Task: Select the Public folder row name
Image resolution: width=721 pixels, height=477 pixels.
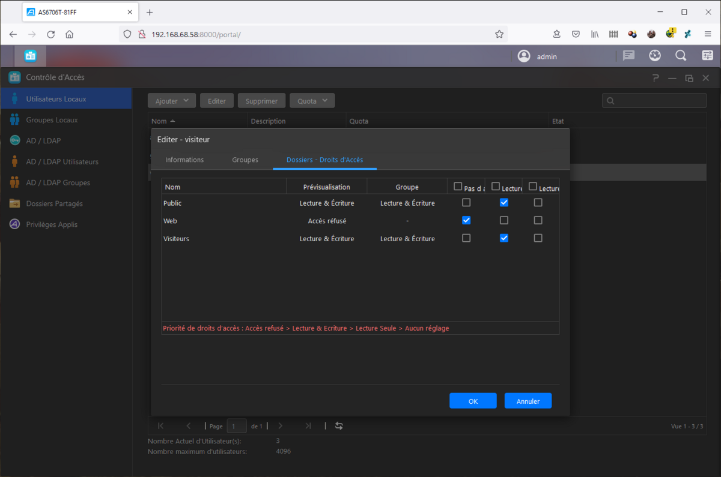Action: (172, 203)
